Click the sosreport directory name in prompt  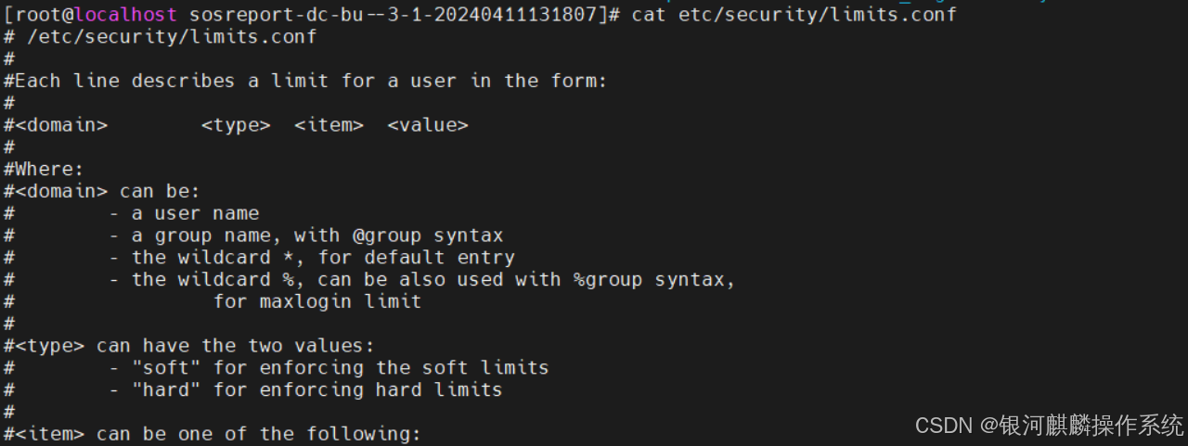pos(392,15)
